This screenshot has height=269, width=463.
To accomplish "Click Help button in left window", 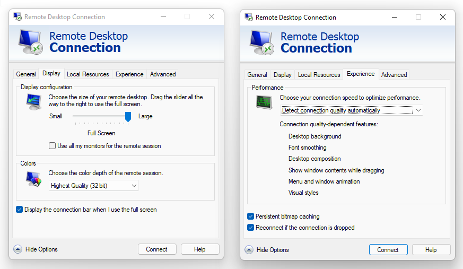I will [199, 249].
